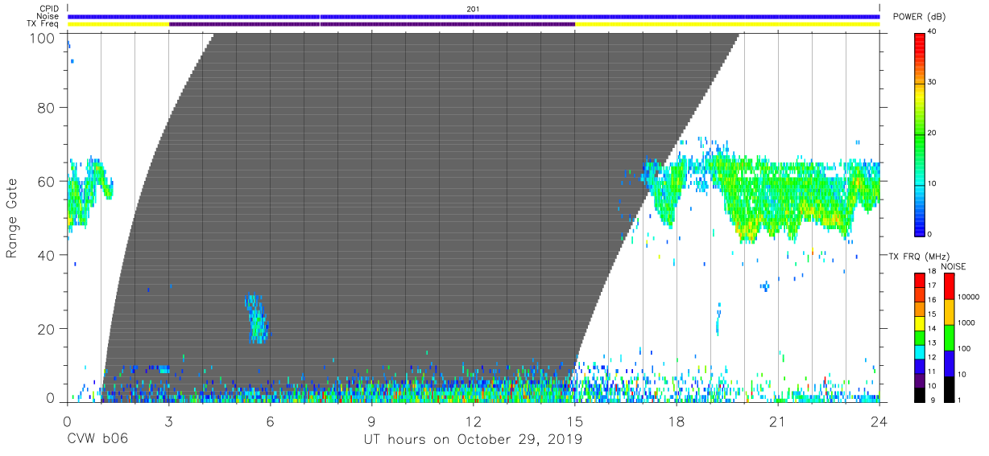Click the 6 tick on the UT hours axis
The height and width of the screenshot is (456, 989).
tap(271, 421)
